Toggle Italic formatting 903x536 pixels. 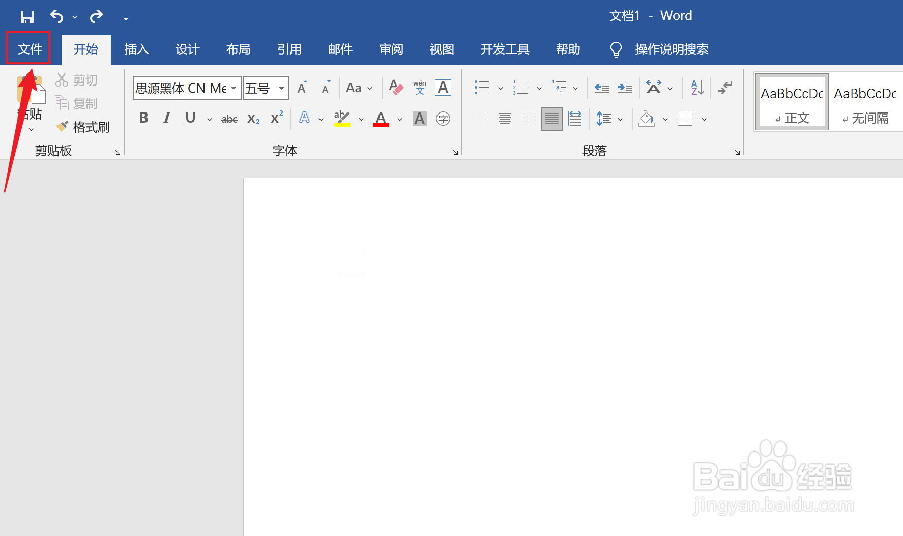pos(167,118)
